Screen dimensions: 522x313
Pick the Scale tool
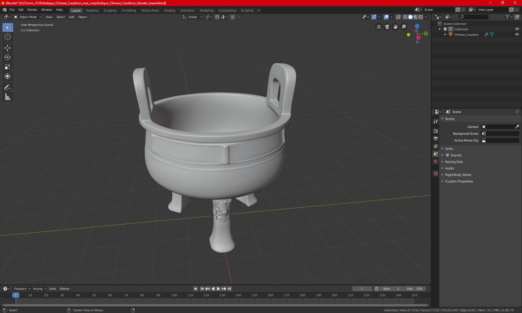pos(8,67)
